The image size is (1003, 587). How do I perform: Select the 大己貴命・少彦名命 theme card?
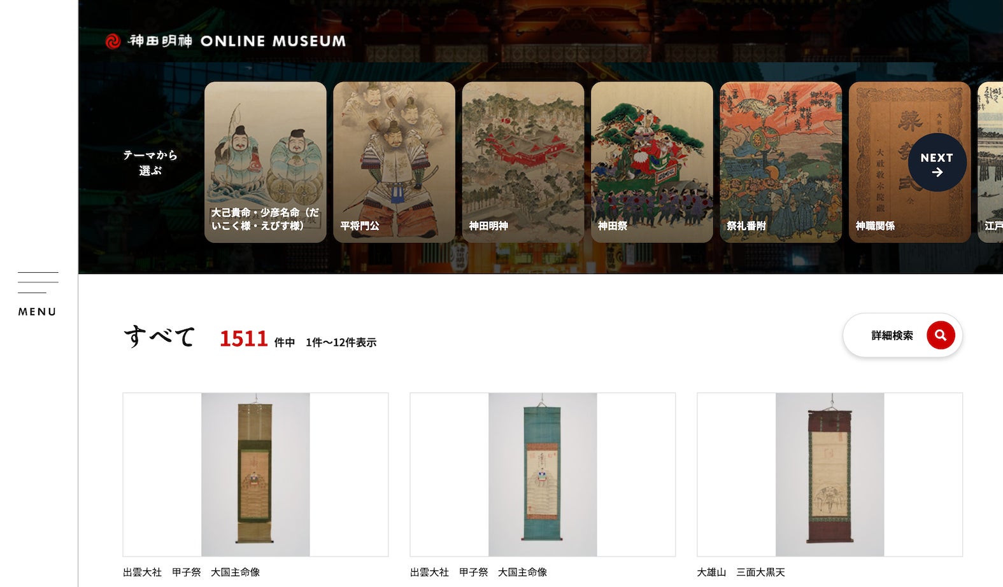pyautogui.click(x=266, y=162)
